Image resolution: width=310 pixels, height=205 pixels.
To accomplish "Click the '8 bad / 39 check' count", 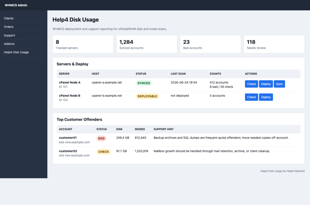I will (x=221, y=87).
